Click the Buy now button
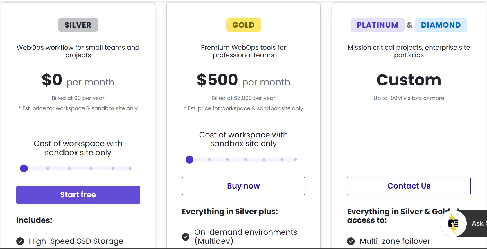 click(x=243, y=186)
